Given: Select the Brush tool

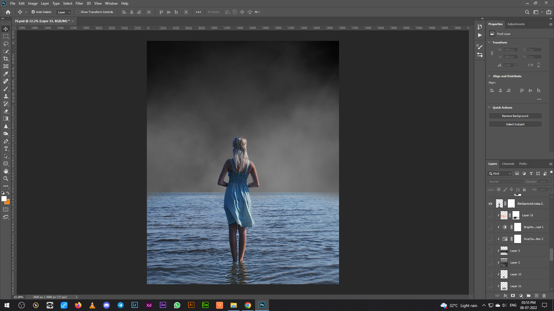Looking at the screenshot, I should [x=6, y=89].
